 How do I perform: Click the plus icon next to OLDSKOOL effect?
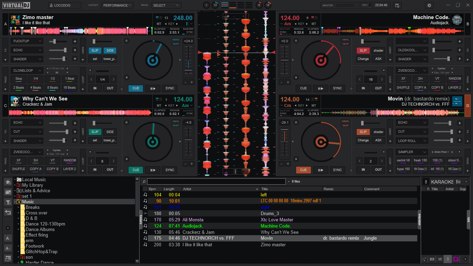click(459, 50)
